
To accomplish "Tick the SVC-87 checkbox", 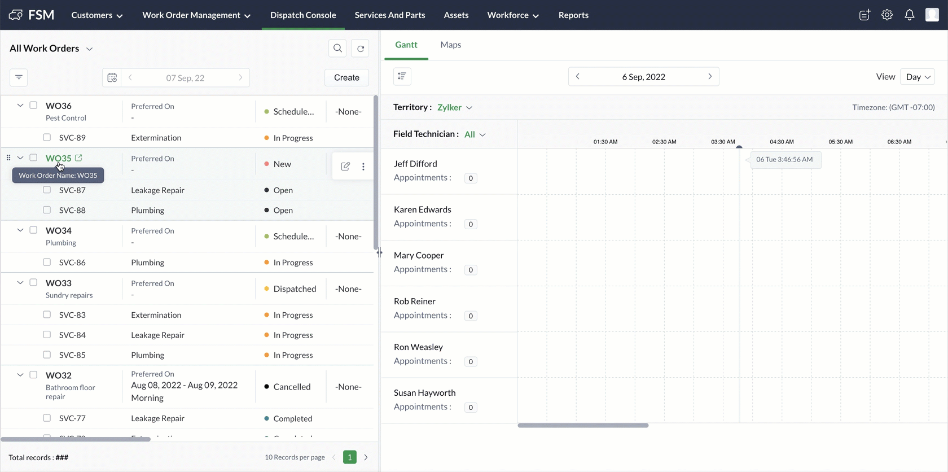I will point(47,190).
